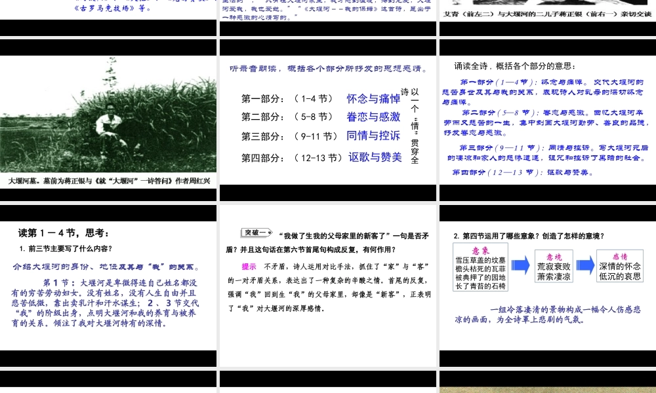
Task: Select the line 檐头枯死的瓦菲
Action: coord(480,269)
